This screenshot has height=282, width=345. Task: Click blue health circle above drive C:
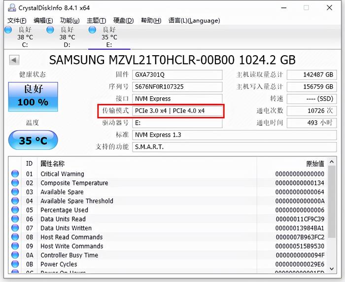coord(8,30)
